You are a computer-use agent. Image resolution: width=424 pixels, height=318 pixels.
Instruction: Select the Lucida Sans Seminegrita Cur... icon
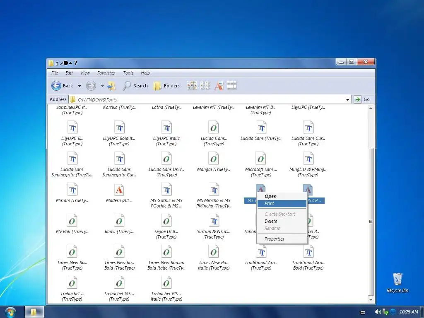coord(119,158)
